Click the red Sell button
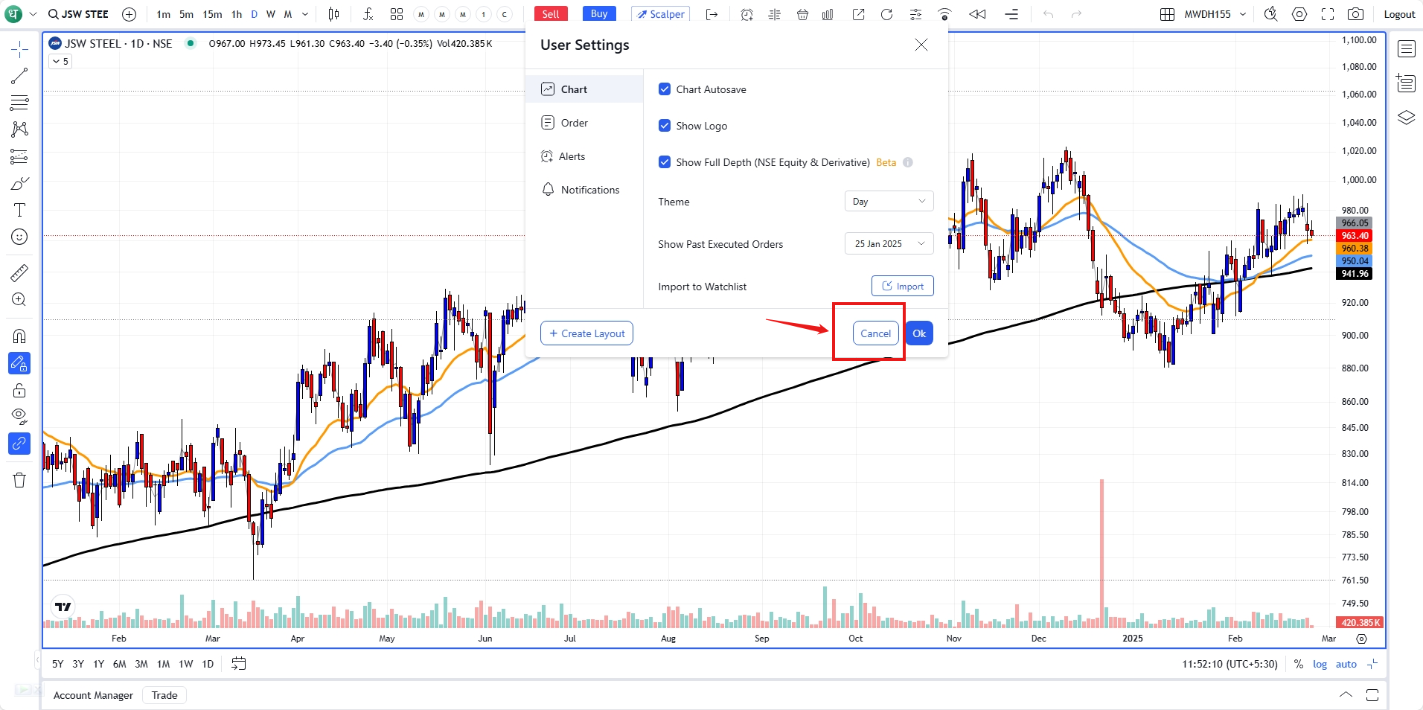The height and width of the screenshot is (710, 1423). [x=551, y=14]
